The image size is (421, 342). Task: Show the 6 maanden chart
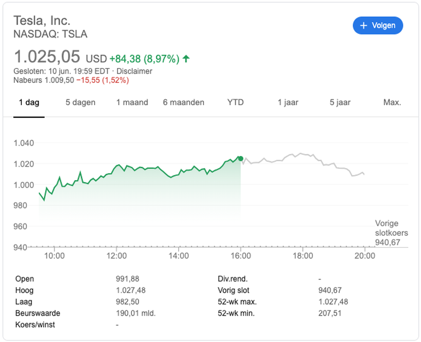(184, 102)
